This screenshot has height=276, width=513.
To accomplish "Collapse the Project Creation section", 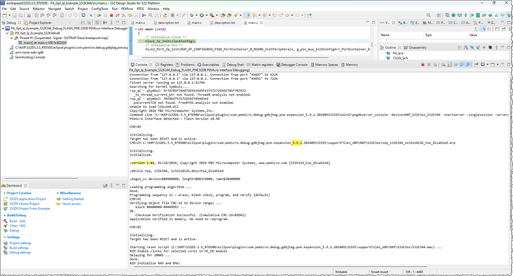I will click(5, 193).
